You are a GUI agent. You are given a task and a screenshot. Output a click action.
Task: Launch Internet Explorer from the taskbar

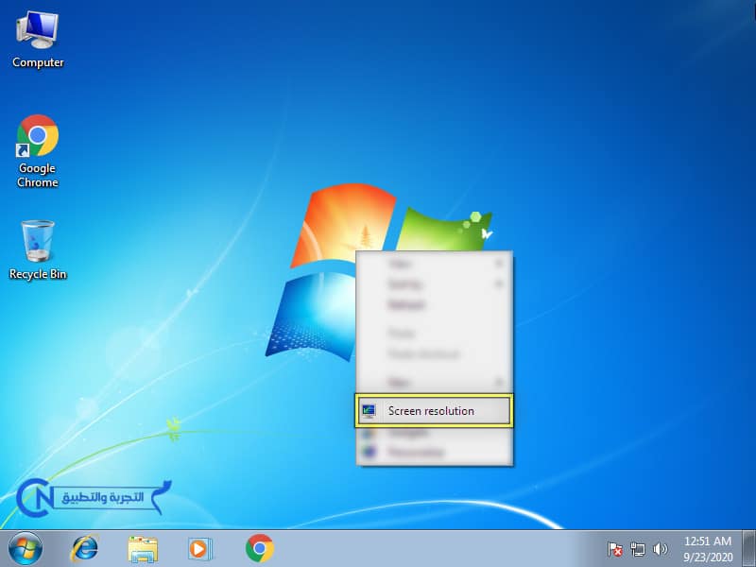pyautogui.click(x=85, y=549)
